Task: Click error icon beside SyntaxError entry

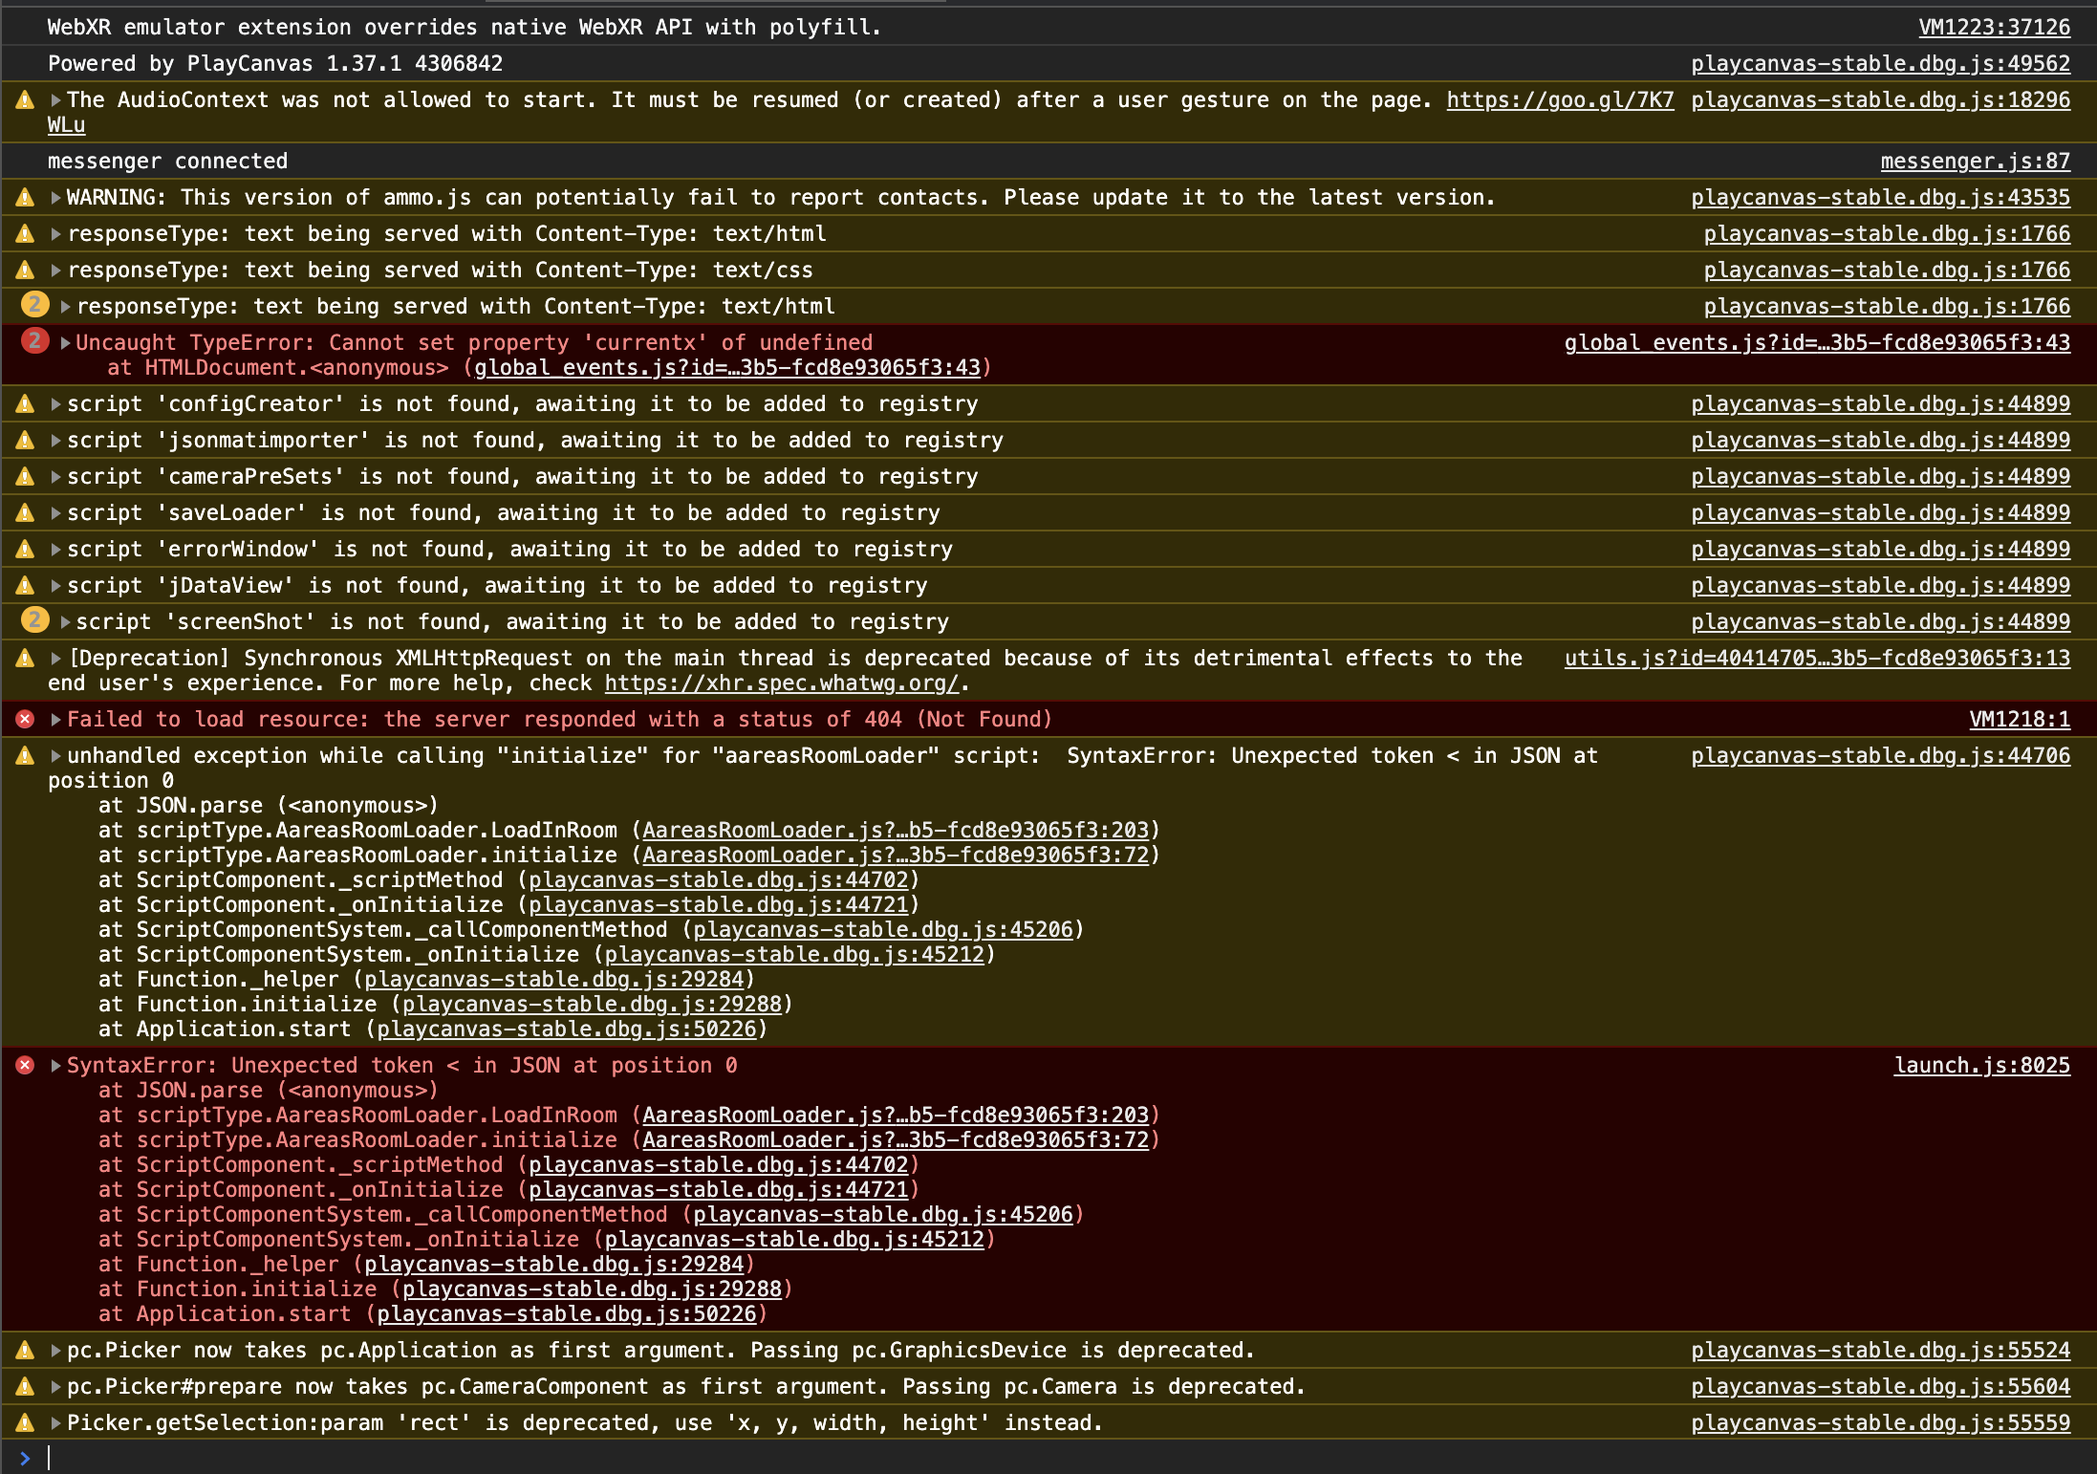Action: click(x=26, y=1066)
